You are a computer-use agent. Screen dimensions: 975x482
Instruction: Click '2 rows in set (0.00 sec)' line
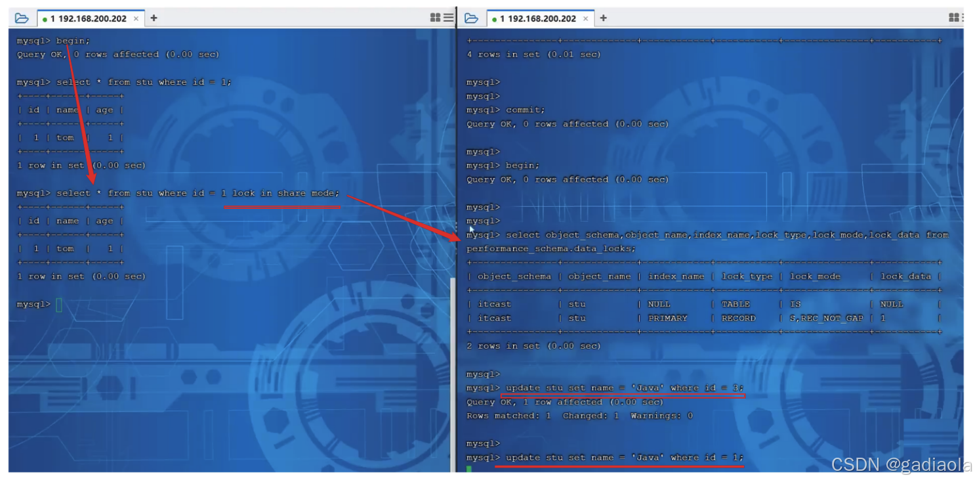(533, 346)
